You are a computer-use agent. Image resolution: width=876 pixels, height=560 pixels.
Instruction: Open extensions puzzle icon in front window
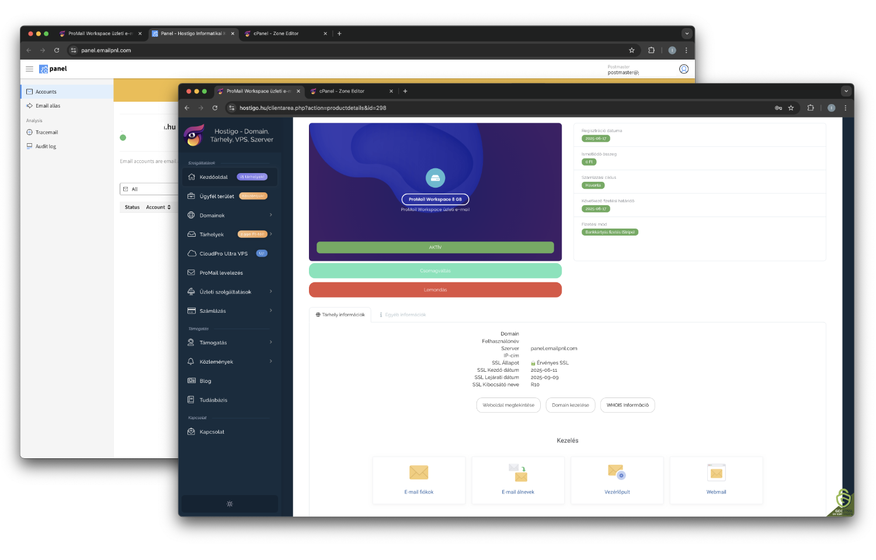[x=811, y=108]
